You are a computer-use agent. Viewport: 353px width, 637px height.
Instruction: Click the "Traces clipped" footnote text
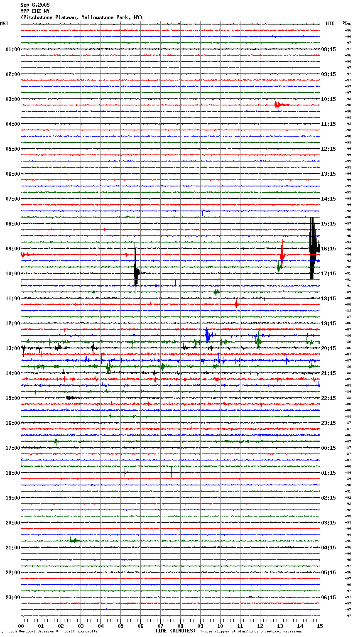pos(251,632)
